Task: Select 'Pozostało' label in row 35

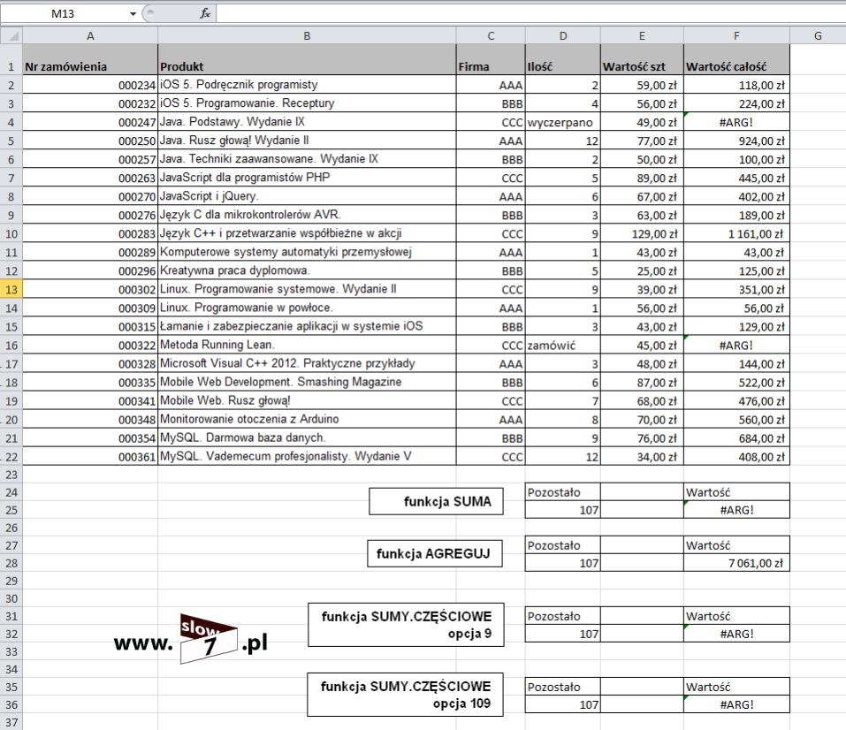Action: (x=563, y=687)
